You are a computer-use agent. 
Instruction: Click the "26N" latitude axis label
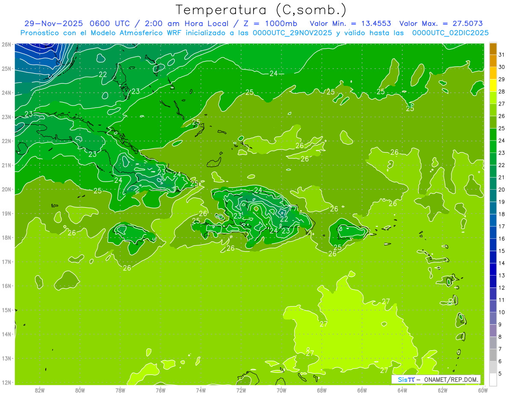[6, 44]
